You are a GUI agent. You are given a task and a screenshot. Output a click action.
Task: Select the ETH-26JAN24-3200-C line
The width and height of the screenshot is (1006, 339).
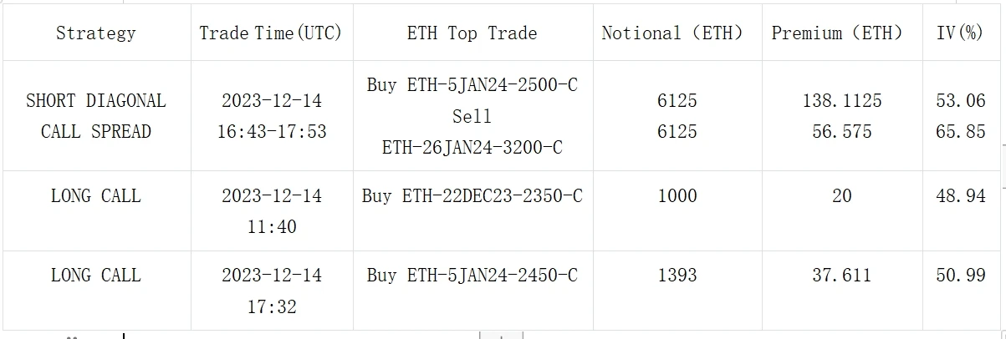[472, 148]
